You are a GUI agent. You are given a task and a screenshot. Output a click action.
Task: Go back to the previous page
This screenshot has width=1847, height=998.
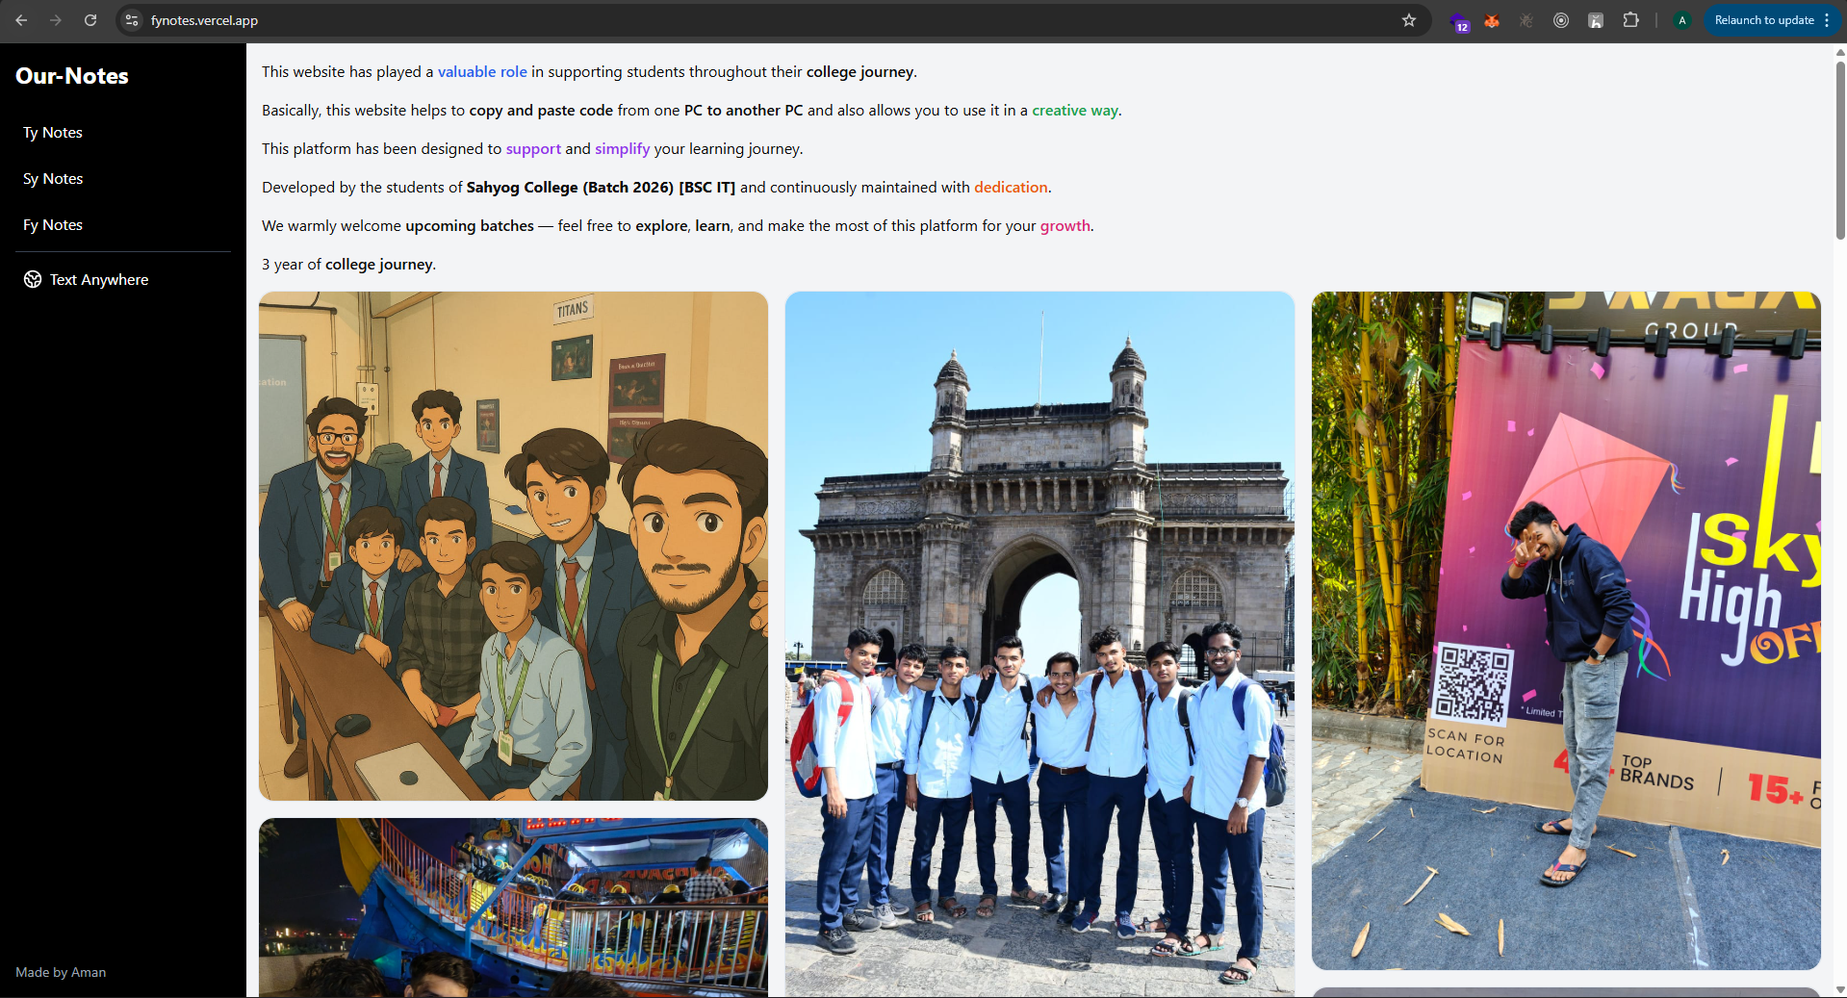pos(21,20)
